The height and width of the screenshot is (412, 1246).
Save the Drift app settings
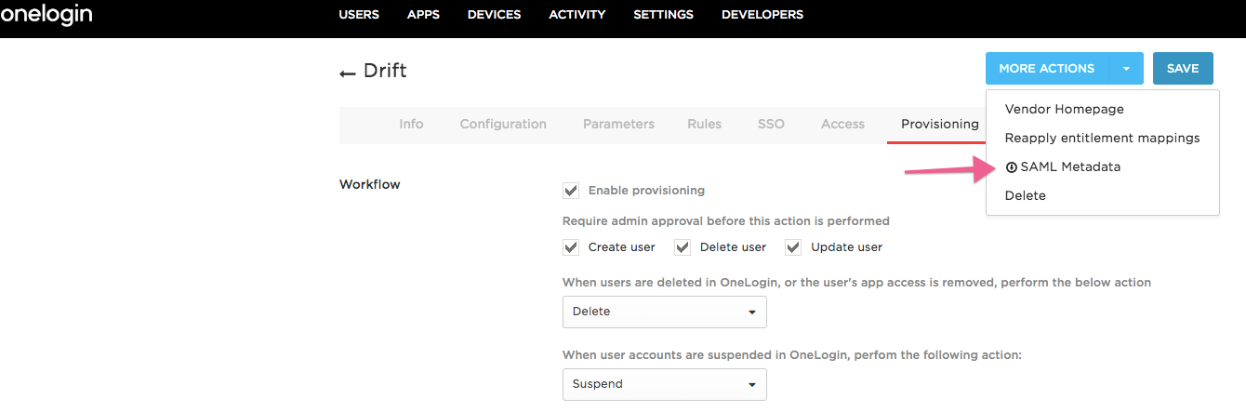coord(1183,68)
